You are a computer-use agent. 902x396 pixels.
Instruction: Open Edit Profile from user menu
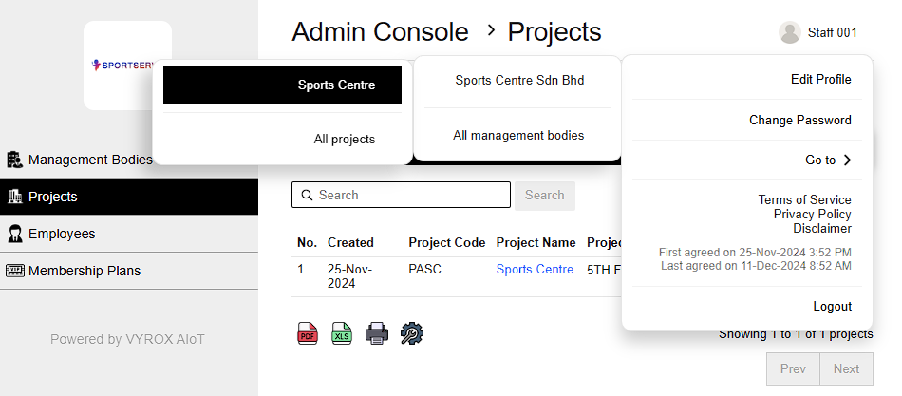[x=820, y=79]
